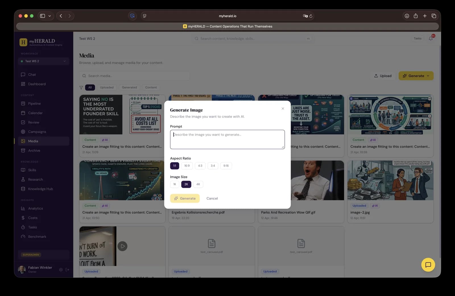The height and width of the screenshot is (296, 455).
Task: Open the notifications bell
Action: click(431, 38)
